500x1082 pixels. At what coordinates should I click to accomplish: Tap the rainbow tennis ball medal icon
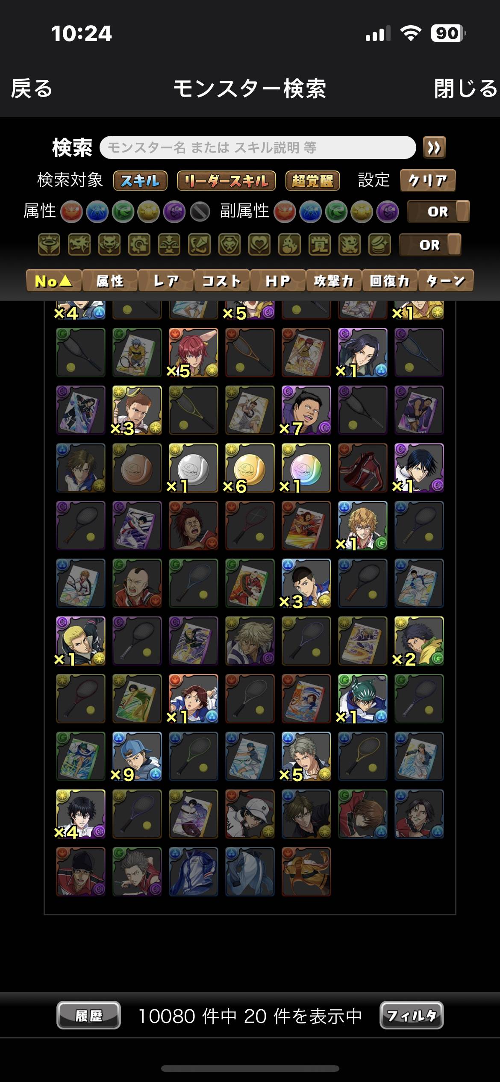(306, 468)
